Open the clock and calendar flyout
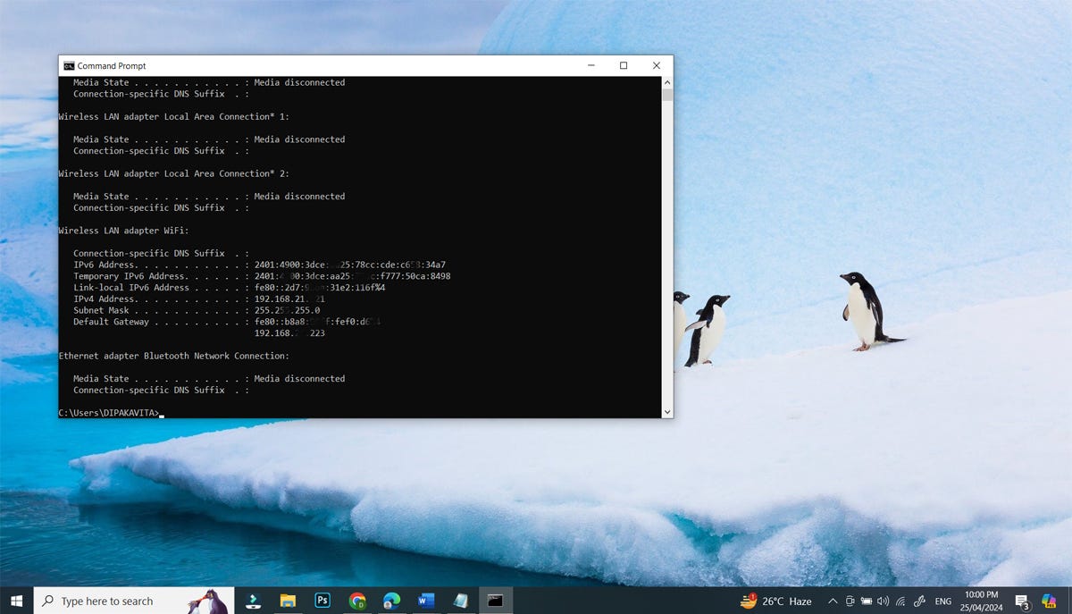 point(981,601)
